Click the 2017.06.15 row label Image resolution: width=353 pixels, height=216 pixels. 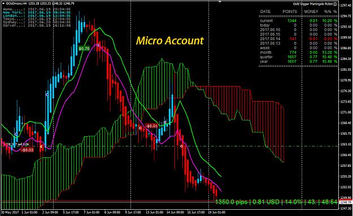(270, 34)
